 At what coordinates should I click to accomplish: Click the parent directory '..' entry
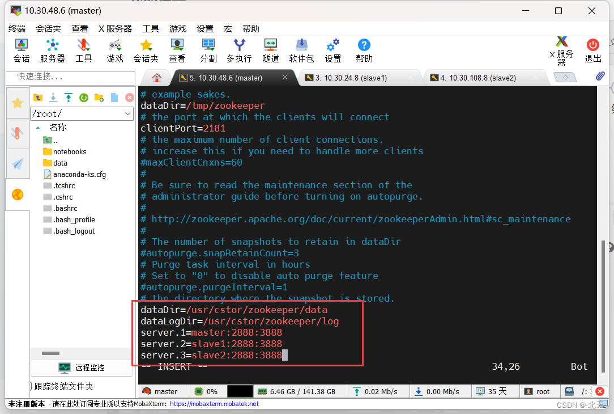[50, 140]
